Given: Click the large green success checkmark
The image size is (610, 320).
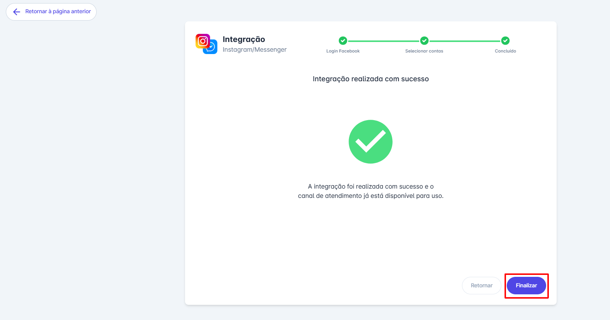Looking at the screenshot, I should click(370, 142).
